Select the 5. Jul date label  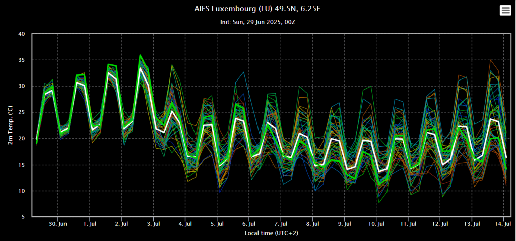tap(218, 223)
